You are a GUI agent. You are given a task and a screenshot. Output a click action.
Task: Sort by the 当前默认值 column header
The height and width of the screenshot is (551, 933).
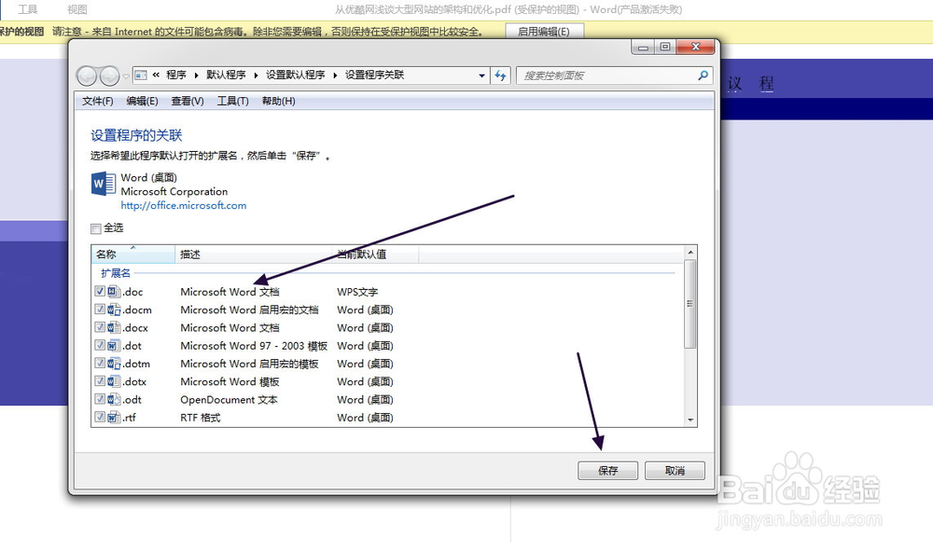point(375,255)
